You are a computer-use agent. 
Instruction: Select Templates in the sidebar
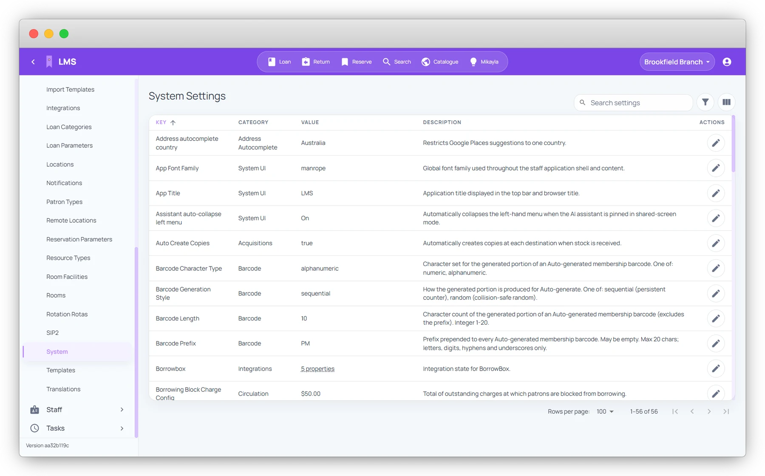(x=61, y=370)
